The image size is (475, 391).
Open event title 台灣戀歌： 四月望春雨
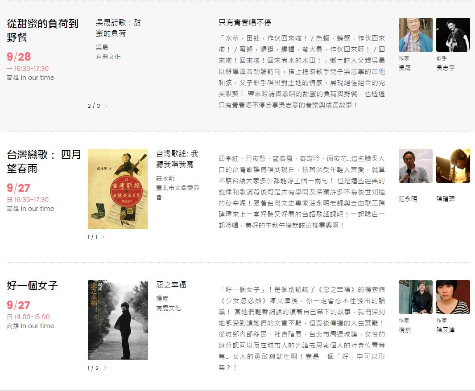44,161
